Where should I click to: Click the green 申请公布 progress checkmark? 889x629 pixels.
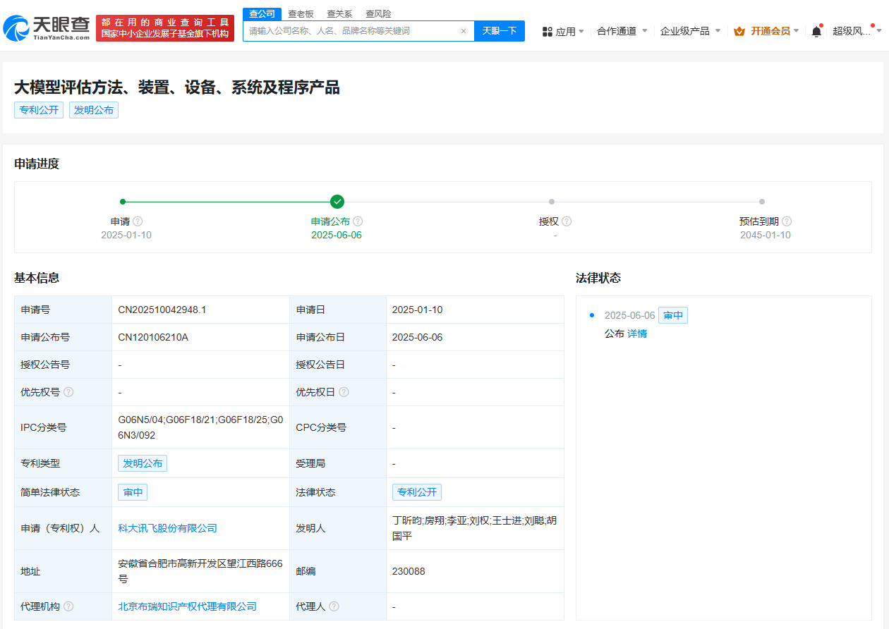[x=337, y=202]
